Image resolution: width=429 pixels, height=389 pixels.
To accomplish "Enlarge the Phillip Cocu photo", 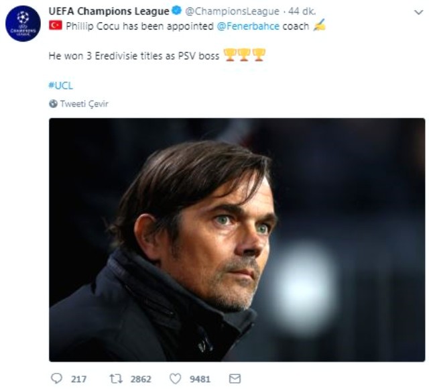I will (237, 239).
